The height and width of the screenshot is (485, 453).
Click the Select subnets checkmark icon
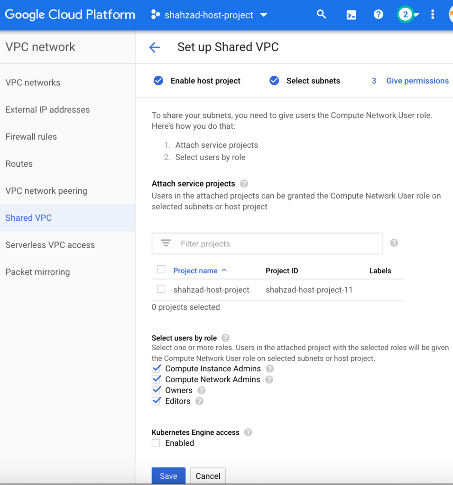coord(274,81)
